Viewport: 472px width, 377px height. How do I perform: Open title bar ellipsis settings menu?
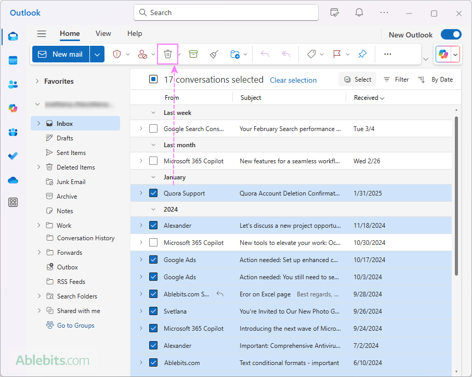[x=384, y=12]
